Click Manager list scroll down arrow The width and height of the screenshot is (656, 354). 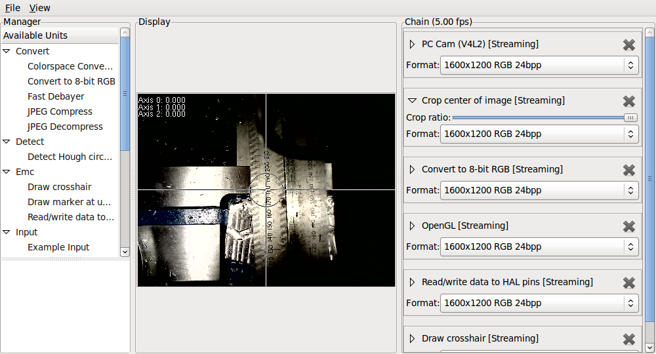(125, 252)
